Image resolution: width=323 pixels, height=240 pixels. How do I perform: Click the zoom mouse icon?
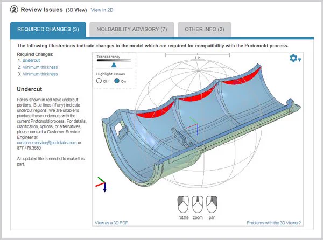point(198,204)
